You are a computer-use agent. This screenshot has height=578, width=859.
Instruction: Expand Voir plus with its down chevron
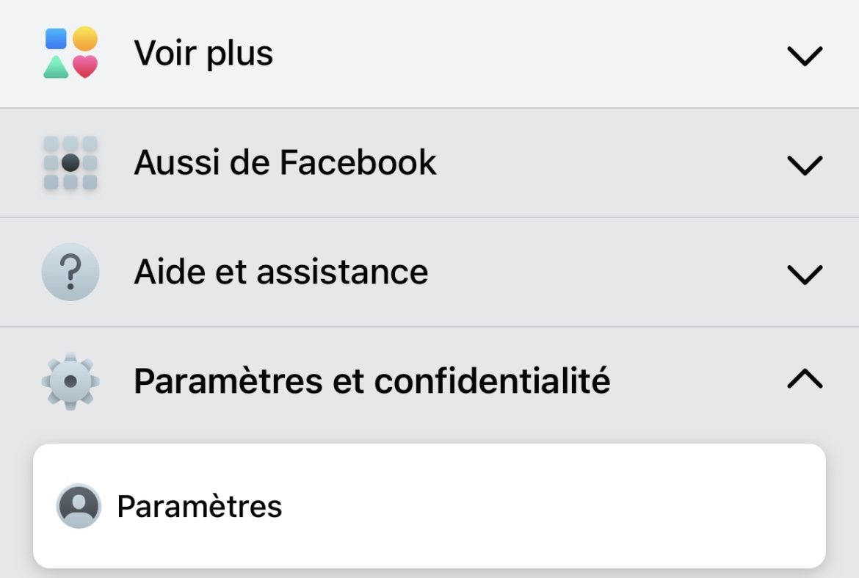coord(805,55)
